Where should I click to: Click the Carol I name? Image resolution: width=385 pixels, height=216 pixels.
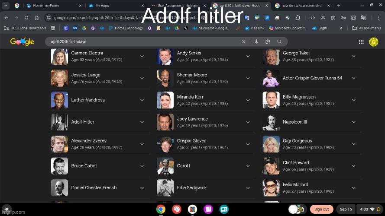coord(184,166)
